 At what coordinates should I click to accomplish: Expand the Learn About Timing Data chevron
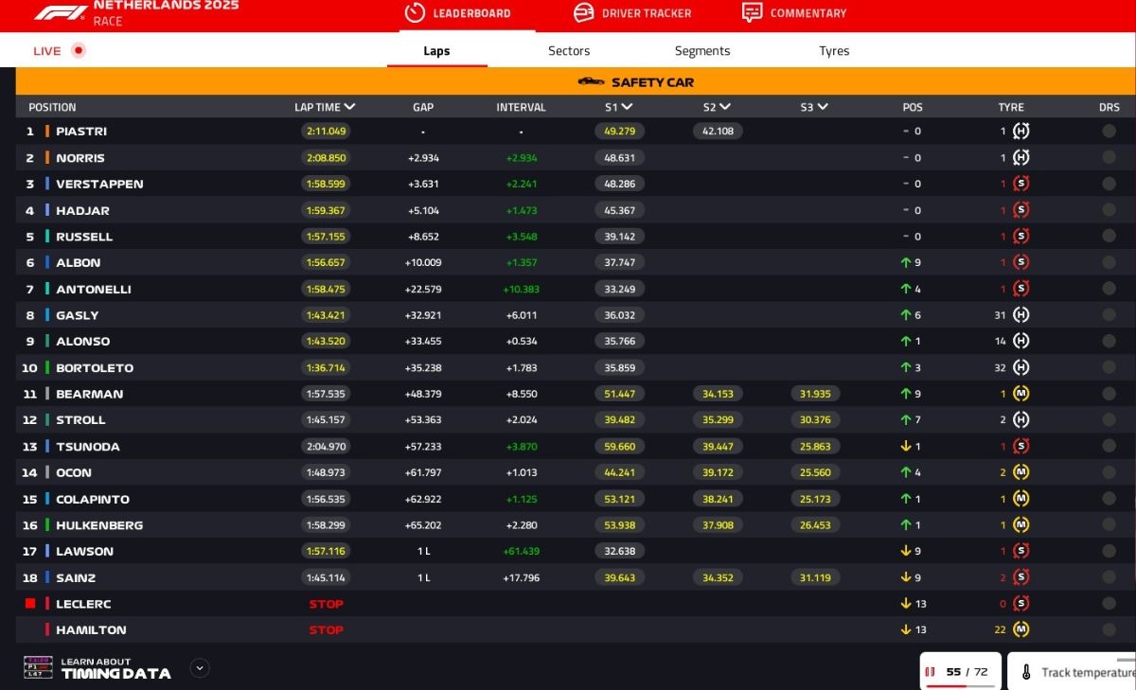click(199, 668)
